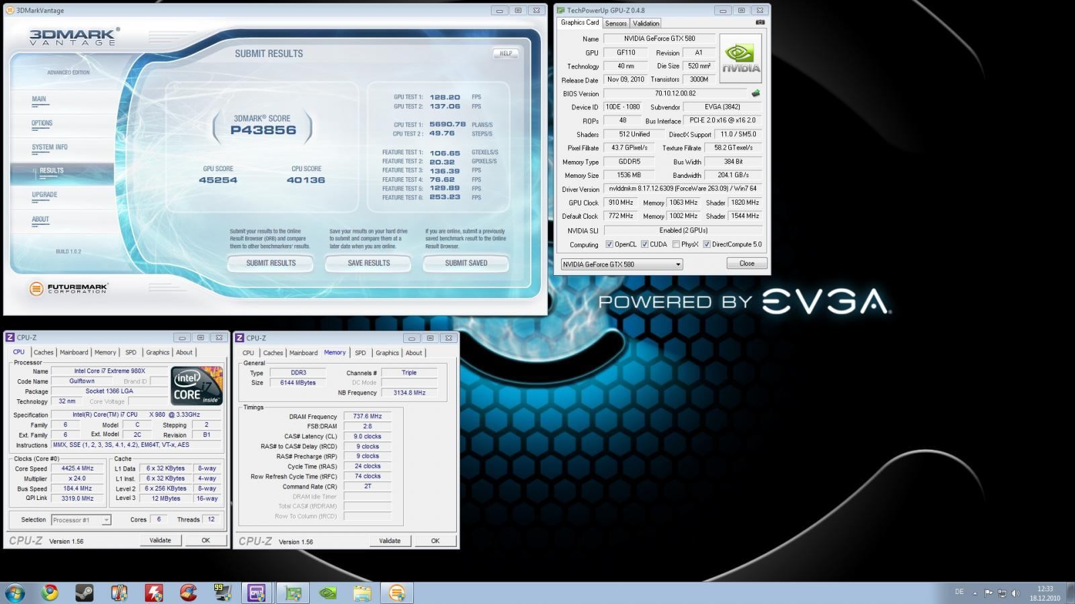
Task: Open the Start menu orb
Action: (15, 593)
